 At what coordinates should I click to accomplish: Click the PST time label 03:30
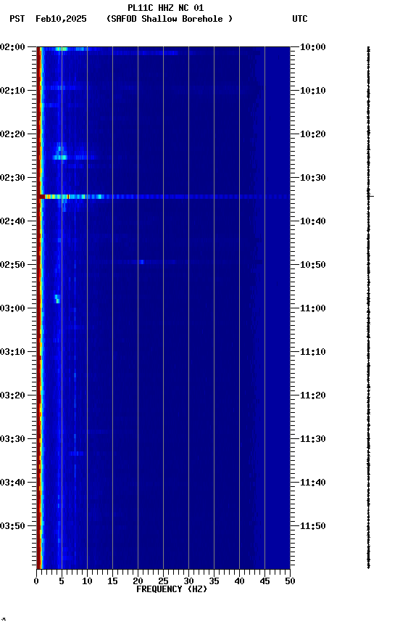click(x=12, y=439)
